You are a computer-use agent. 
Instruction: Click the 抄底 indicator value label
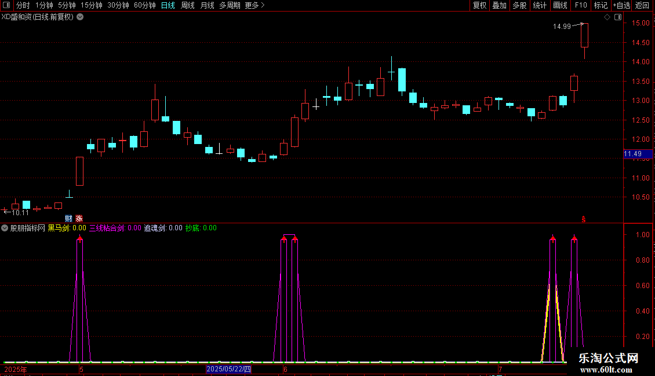click(x=201, y=228)
